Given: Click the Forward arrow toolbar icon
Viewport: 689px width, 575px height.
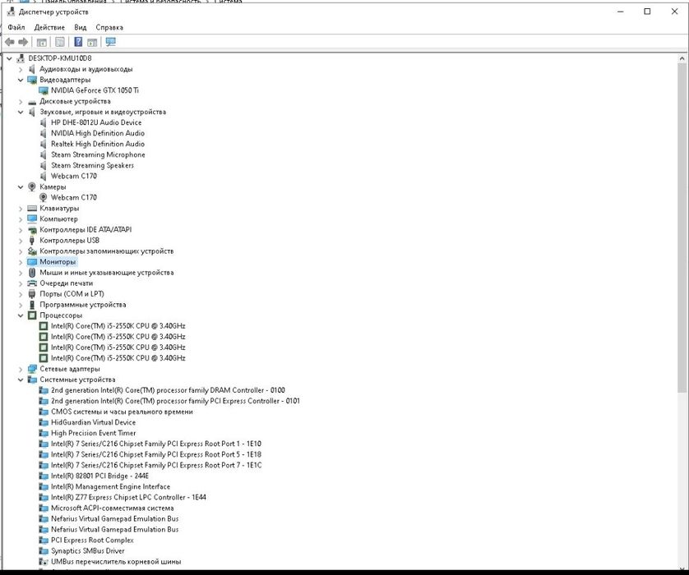Looking at the screenshot, I should coord(23,42).
